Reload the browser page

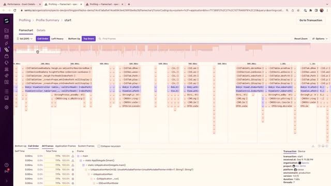pyautogui.click(x=15, y=10)
